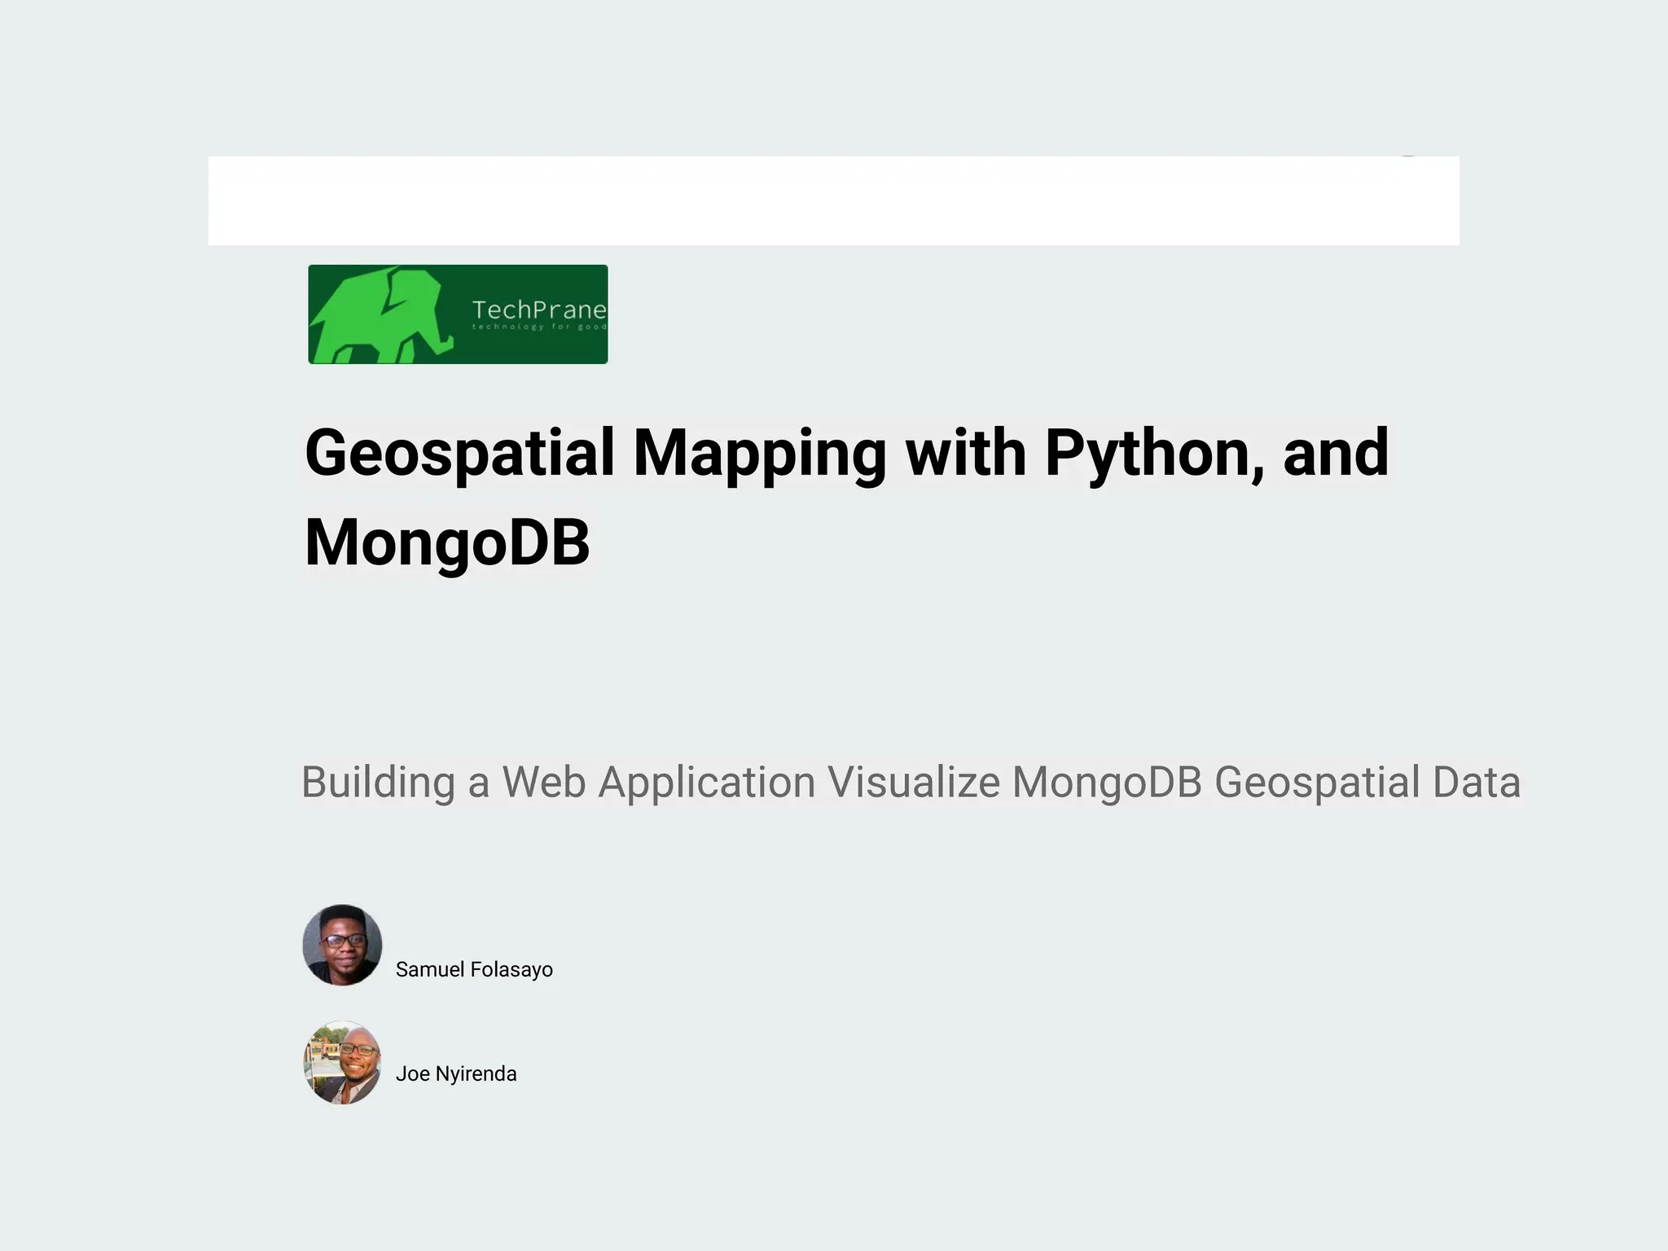Click the word 'Visualize' in the subtitle
1668x1251 pixels.
914,783
